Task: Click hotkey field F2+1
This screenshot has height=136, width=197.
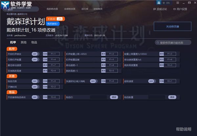Action: [170, 81]
